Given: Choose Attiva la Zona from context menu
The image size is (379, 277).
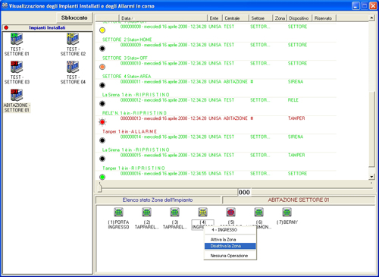Looking at the screenshot, I should click(223, 240).
